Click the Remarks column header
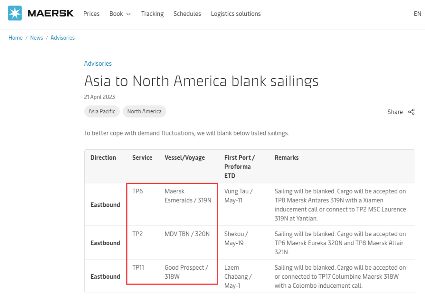Screen dimensions: 425x298 (x=286, y=158)
